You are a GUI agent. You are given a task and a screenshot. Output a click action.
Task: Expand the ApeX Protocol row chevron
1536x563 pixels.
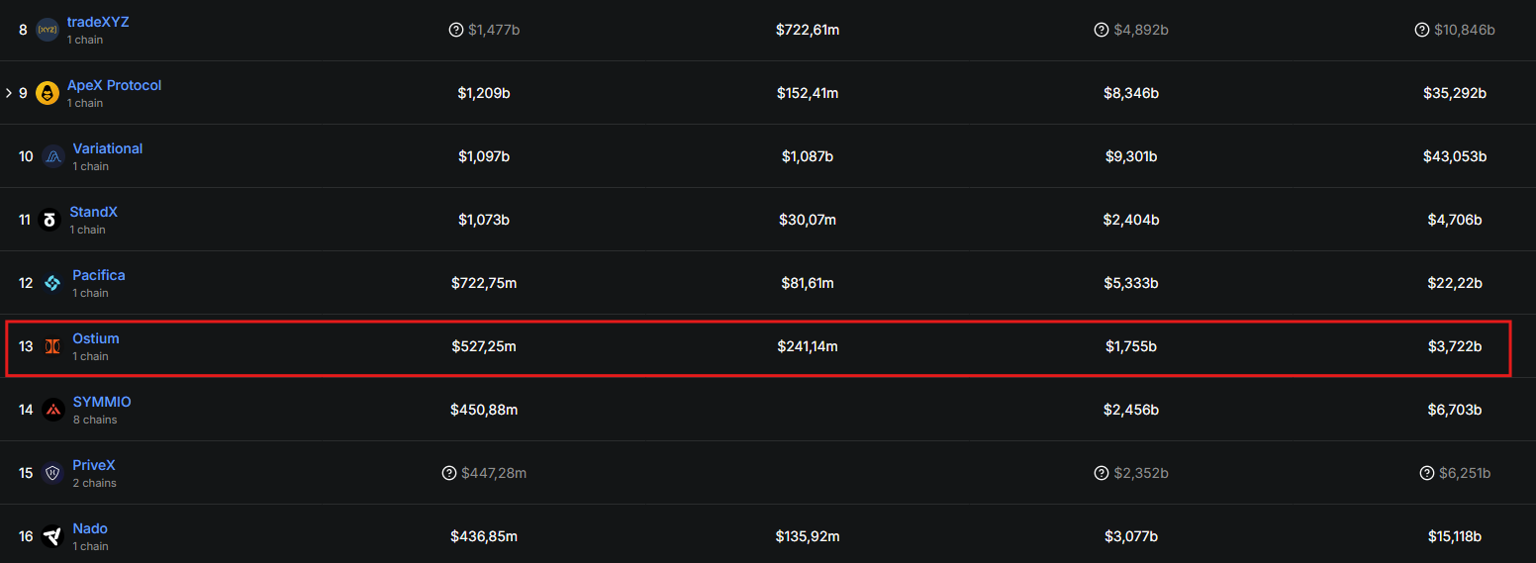tap(9, 93)
